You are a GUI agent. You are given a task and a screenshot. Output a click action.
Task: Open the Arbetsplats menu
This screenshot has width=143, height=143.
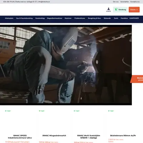click(9, 18)
